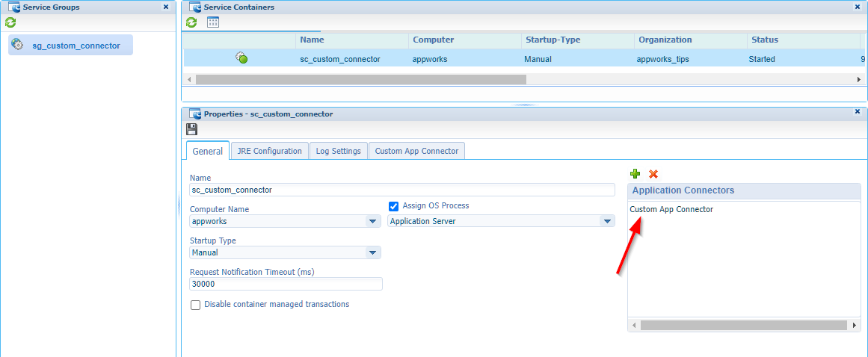Uncheck Assign OS Process checkbox
The width and height of the screenshot is (868, 357).
[394, 206]
